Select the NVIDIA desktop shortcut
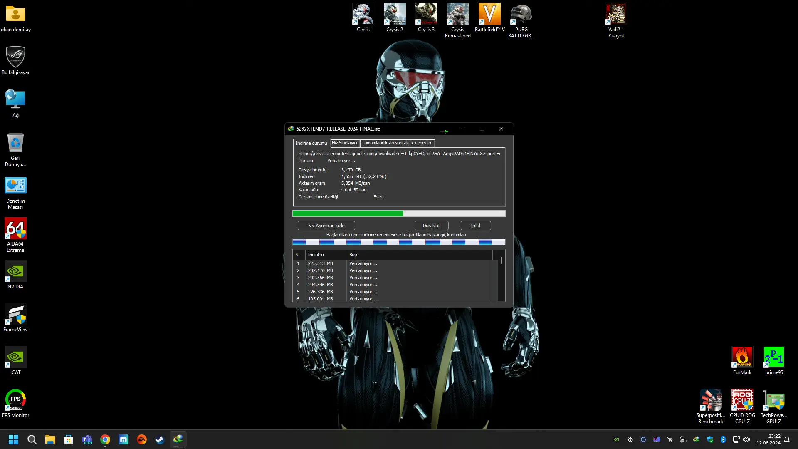Viewport: 798px width, 449px height. pos(16,275)
